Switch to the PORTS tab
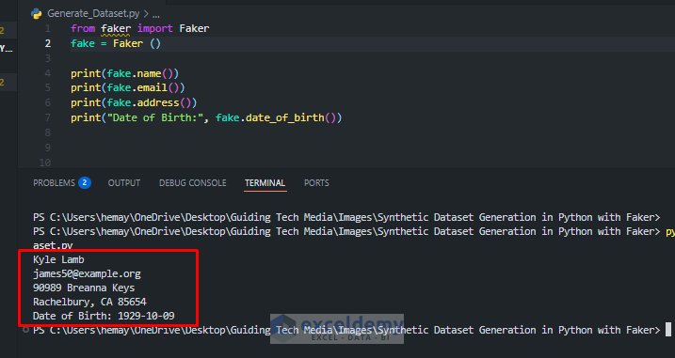Viewport: 675px width, 358px height. 316,183
